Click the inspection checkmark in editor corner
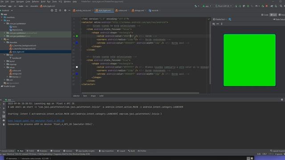This screenshot has height=160, width=285. click(x=209, y=19)
